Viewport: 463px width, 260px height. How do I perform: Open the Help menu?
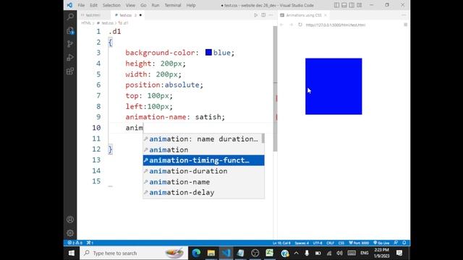[x=191, y=5]
